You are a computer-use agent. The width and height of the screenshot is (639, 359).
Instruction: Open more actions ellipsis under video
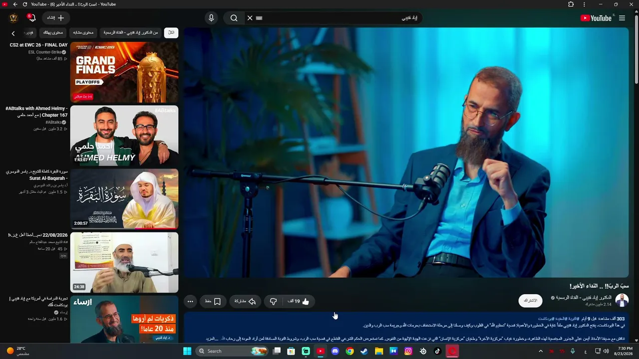(x=190, y=301)
